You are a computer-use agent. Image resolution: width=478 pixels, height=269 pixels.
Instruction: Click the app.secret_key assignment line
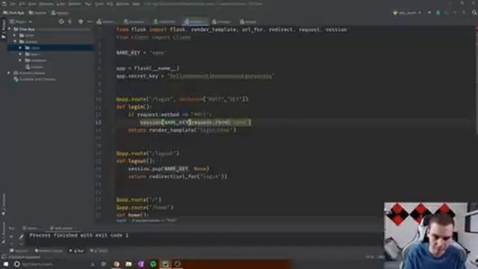pos(195,76)
